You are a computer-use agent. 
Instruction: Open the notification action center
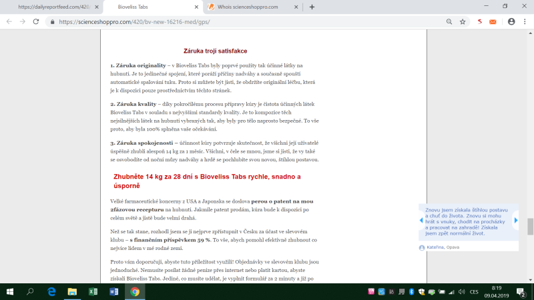point(521,292)
